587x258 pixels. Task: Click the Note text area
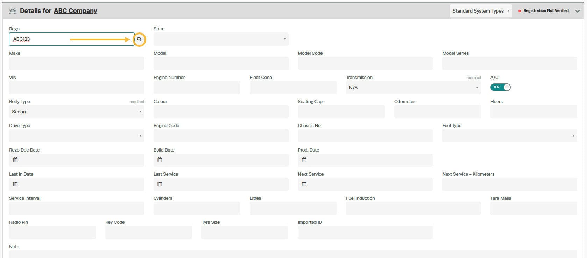coord(293,254)
